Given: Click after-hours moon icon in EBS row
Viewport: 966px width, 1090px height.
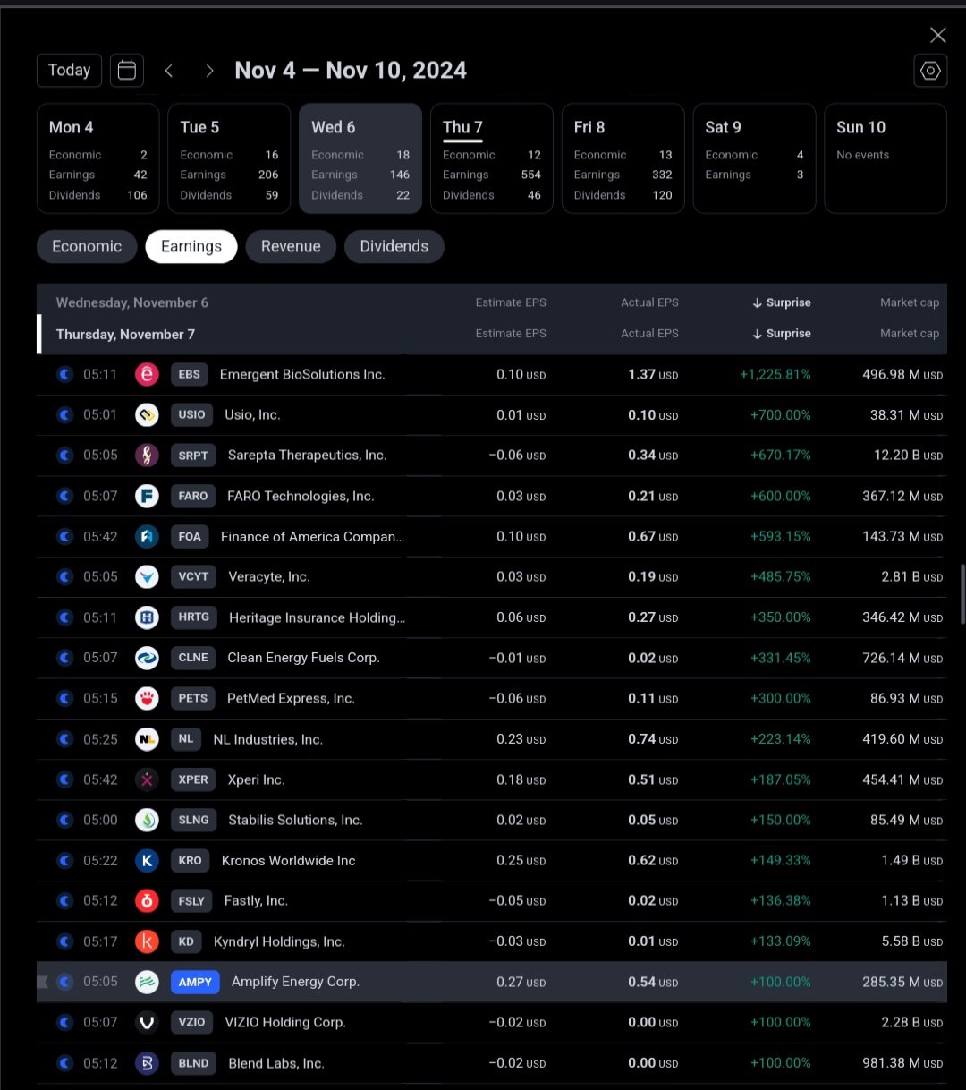Looking at the screenshot, I should click(64, 375).
